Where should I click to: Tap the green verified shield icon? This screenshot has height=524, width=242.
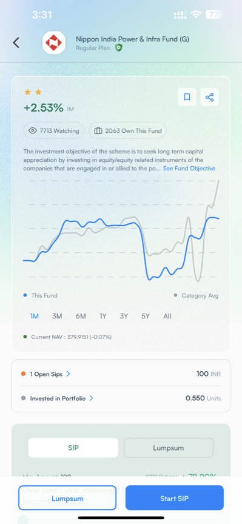[119, 48]
